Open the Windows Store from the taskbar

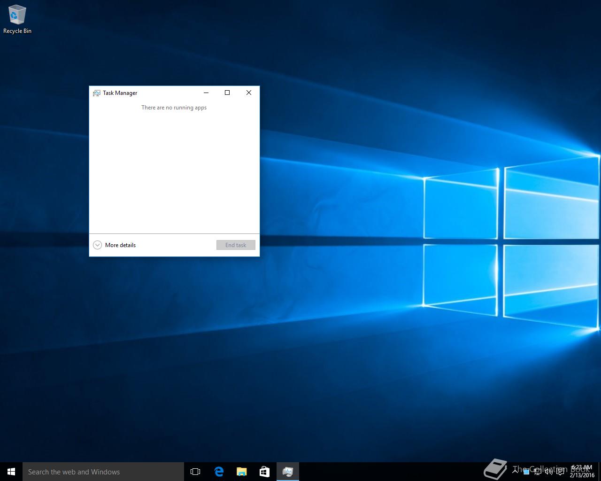click(264, 472)
